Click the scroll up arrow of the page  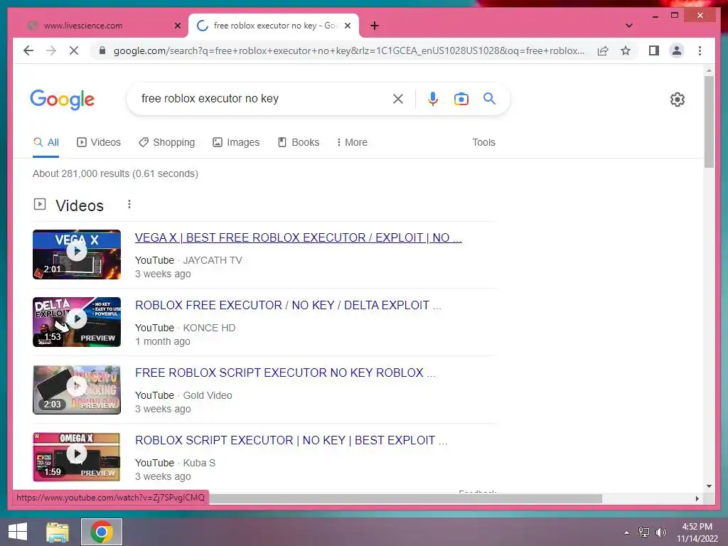pos(709,70)
